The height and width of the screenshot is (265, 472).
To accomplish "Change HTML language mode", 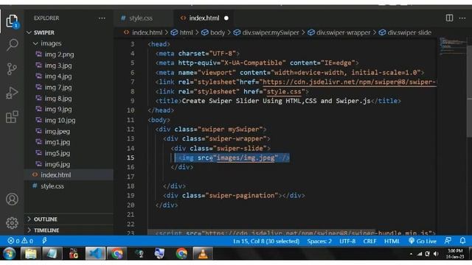I will [392, 241].
